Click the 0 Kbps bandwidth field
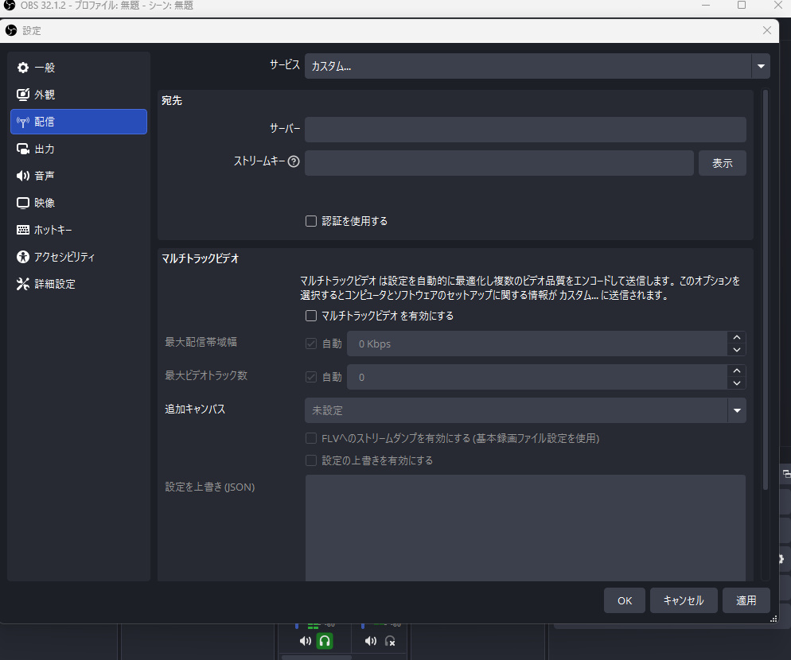The image size is (791, 660). 536,344
